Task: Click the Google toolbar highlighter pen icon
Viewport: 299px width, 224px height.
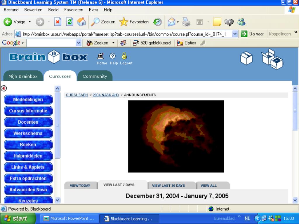Action: 203,43
